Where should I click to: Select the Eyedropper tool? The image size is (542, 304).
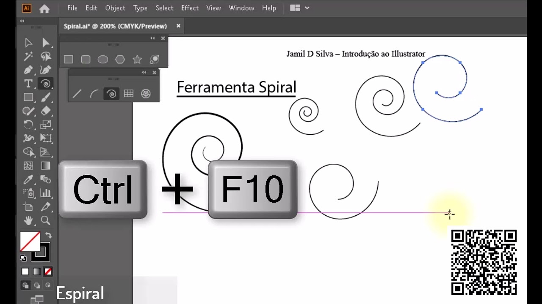[x=28, y=179]
